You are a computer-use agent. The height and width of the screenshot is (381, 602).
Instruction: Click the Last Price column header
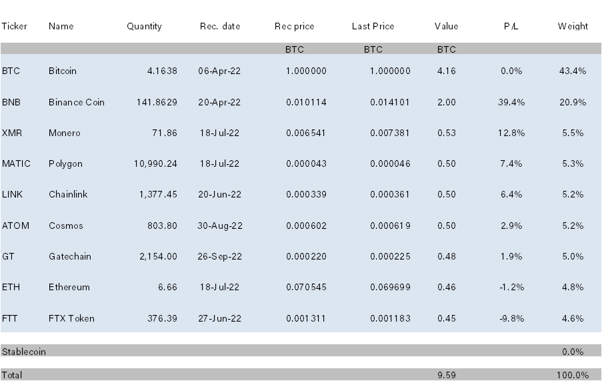pyautogui.click(x=373, y=26)
